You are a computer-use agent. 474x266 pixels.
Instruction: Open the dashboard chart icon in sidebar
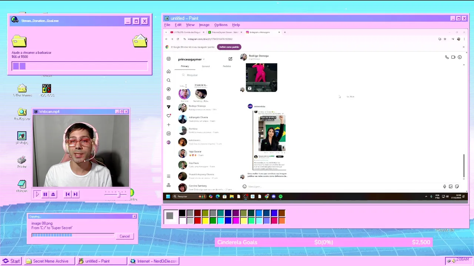pyautogui.click(x=168, y=133)
